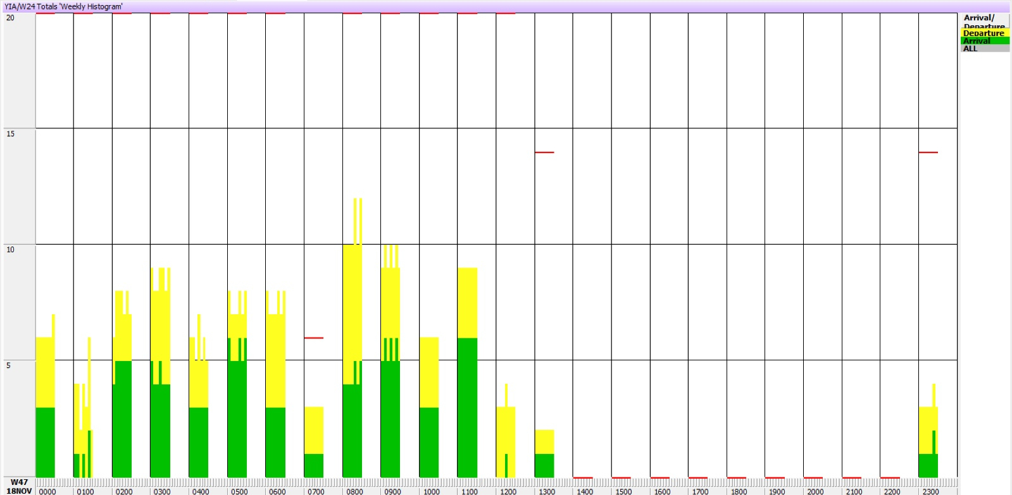Click the 0800 hour label on axis
1012x495 pixels.
click(x=354, y=491)
